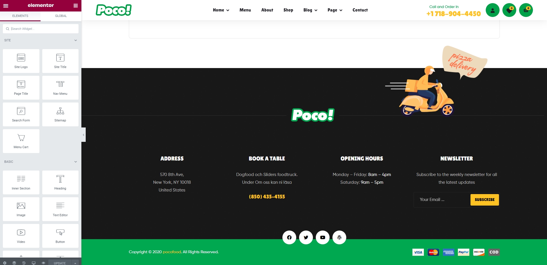547x265 pixels.
Task: Open the Facebook social icon
Action: tap(289, 237)
